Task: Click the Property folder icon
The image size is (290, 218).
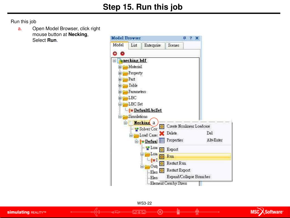Action: [125, 73]
